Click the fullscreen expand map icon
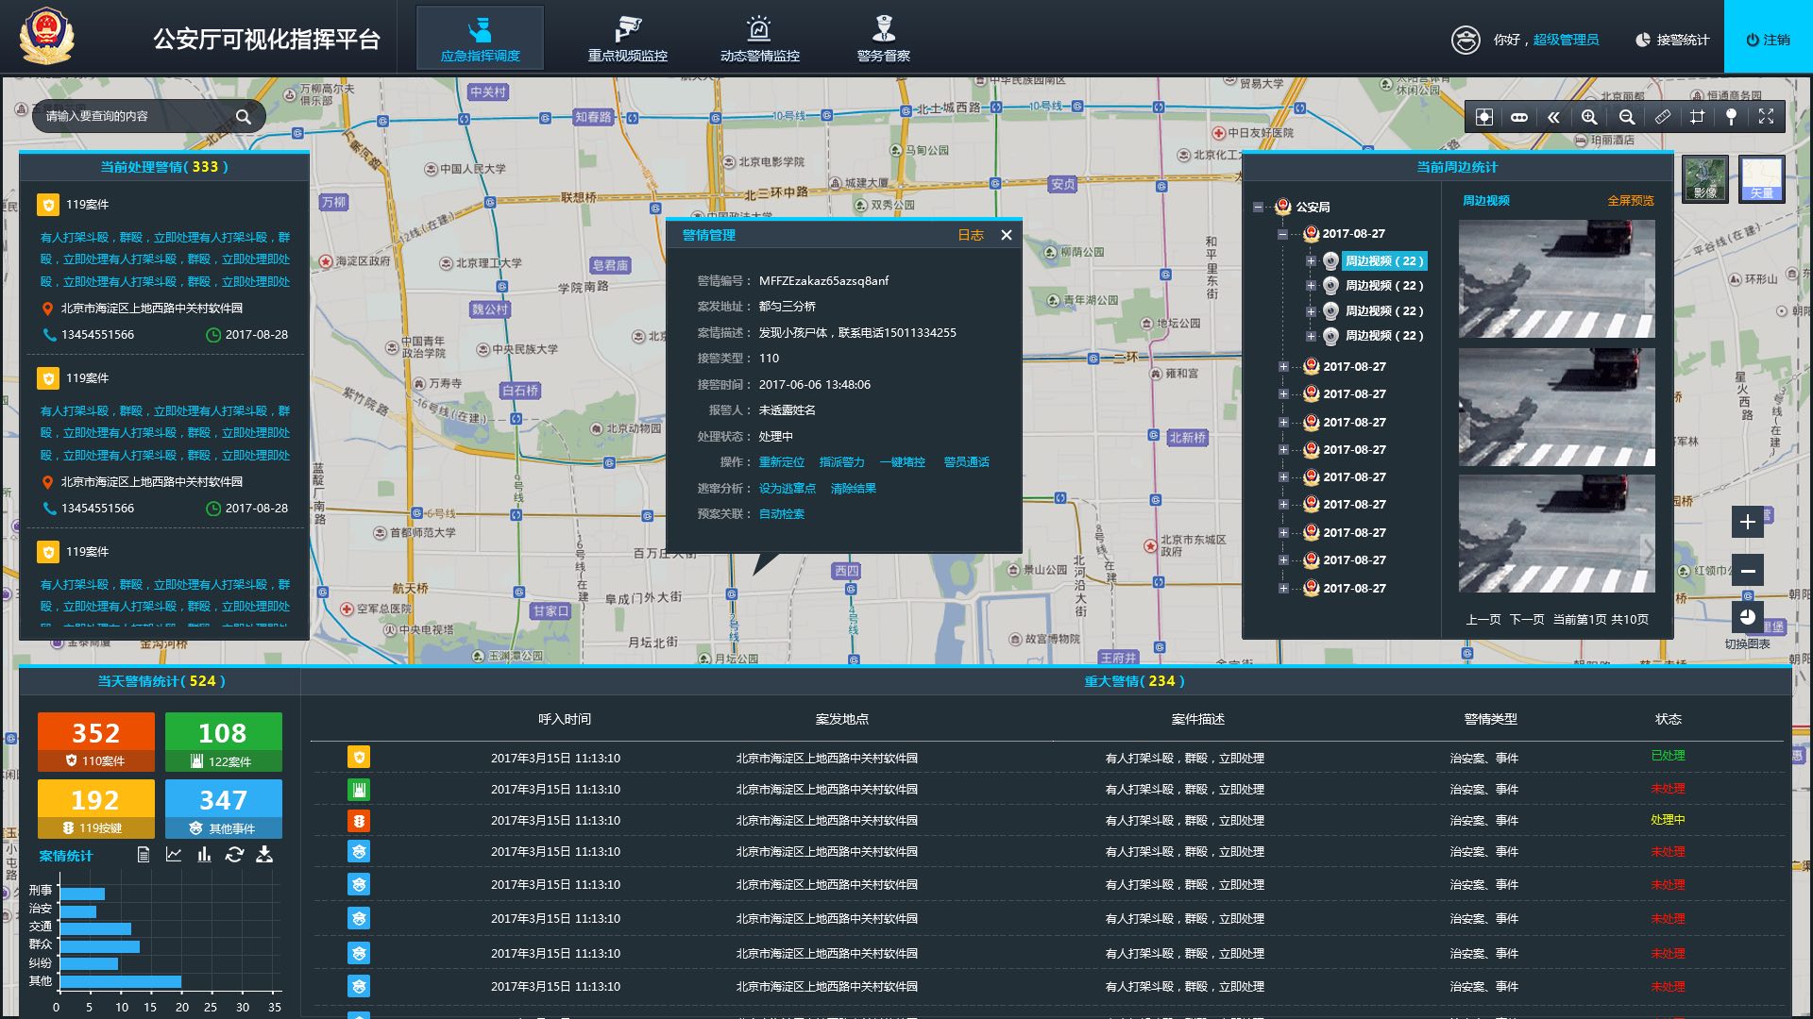 tap(1766, 117)
